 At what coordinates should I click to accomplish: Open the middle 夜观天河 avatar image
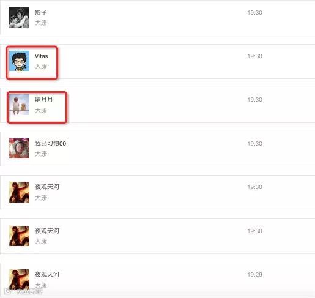19,236
